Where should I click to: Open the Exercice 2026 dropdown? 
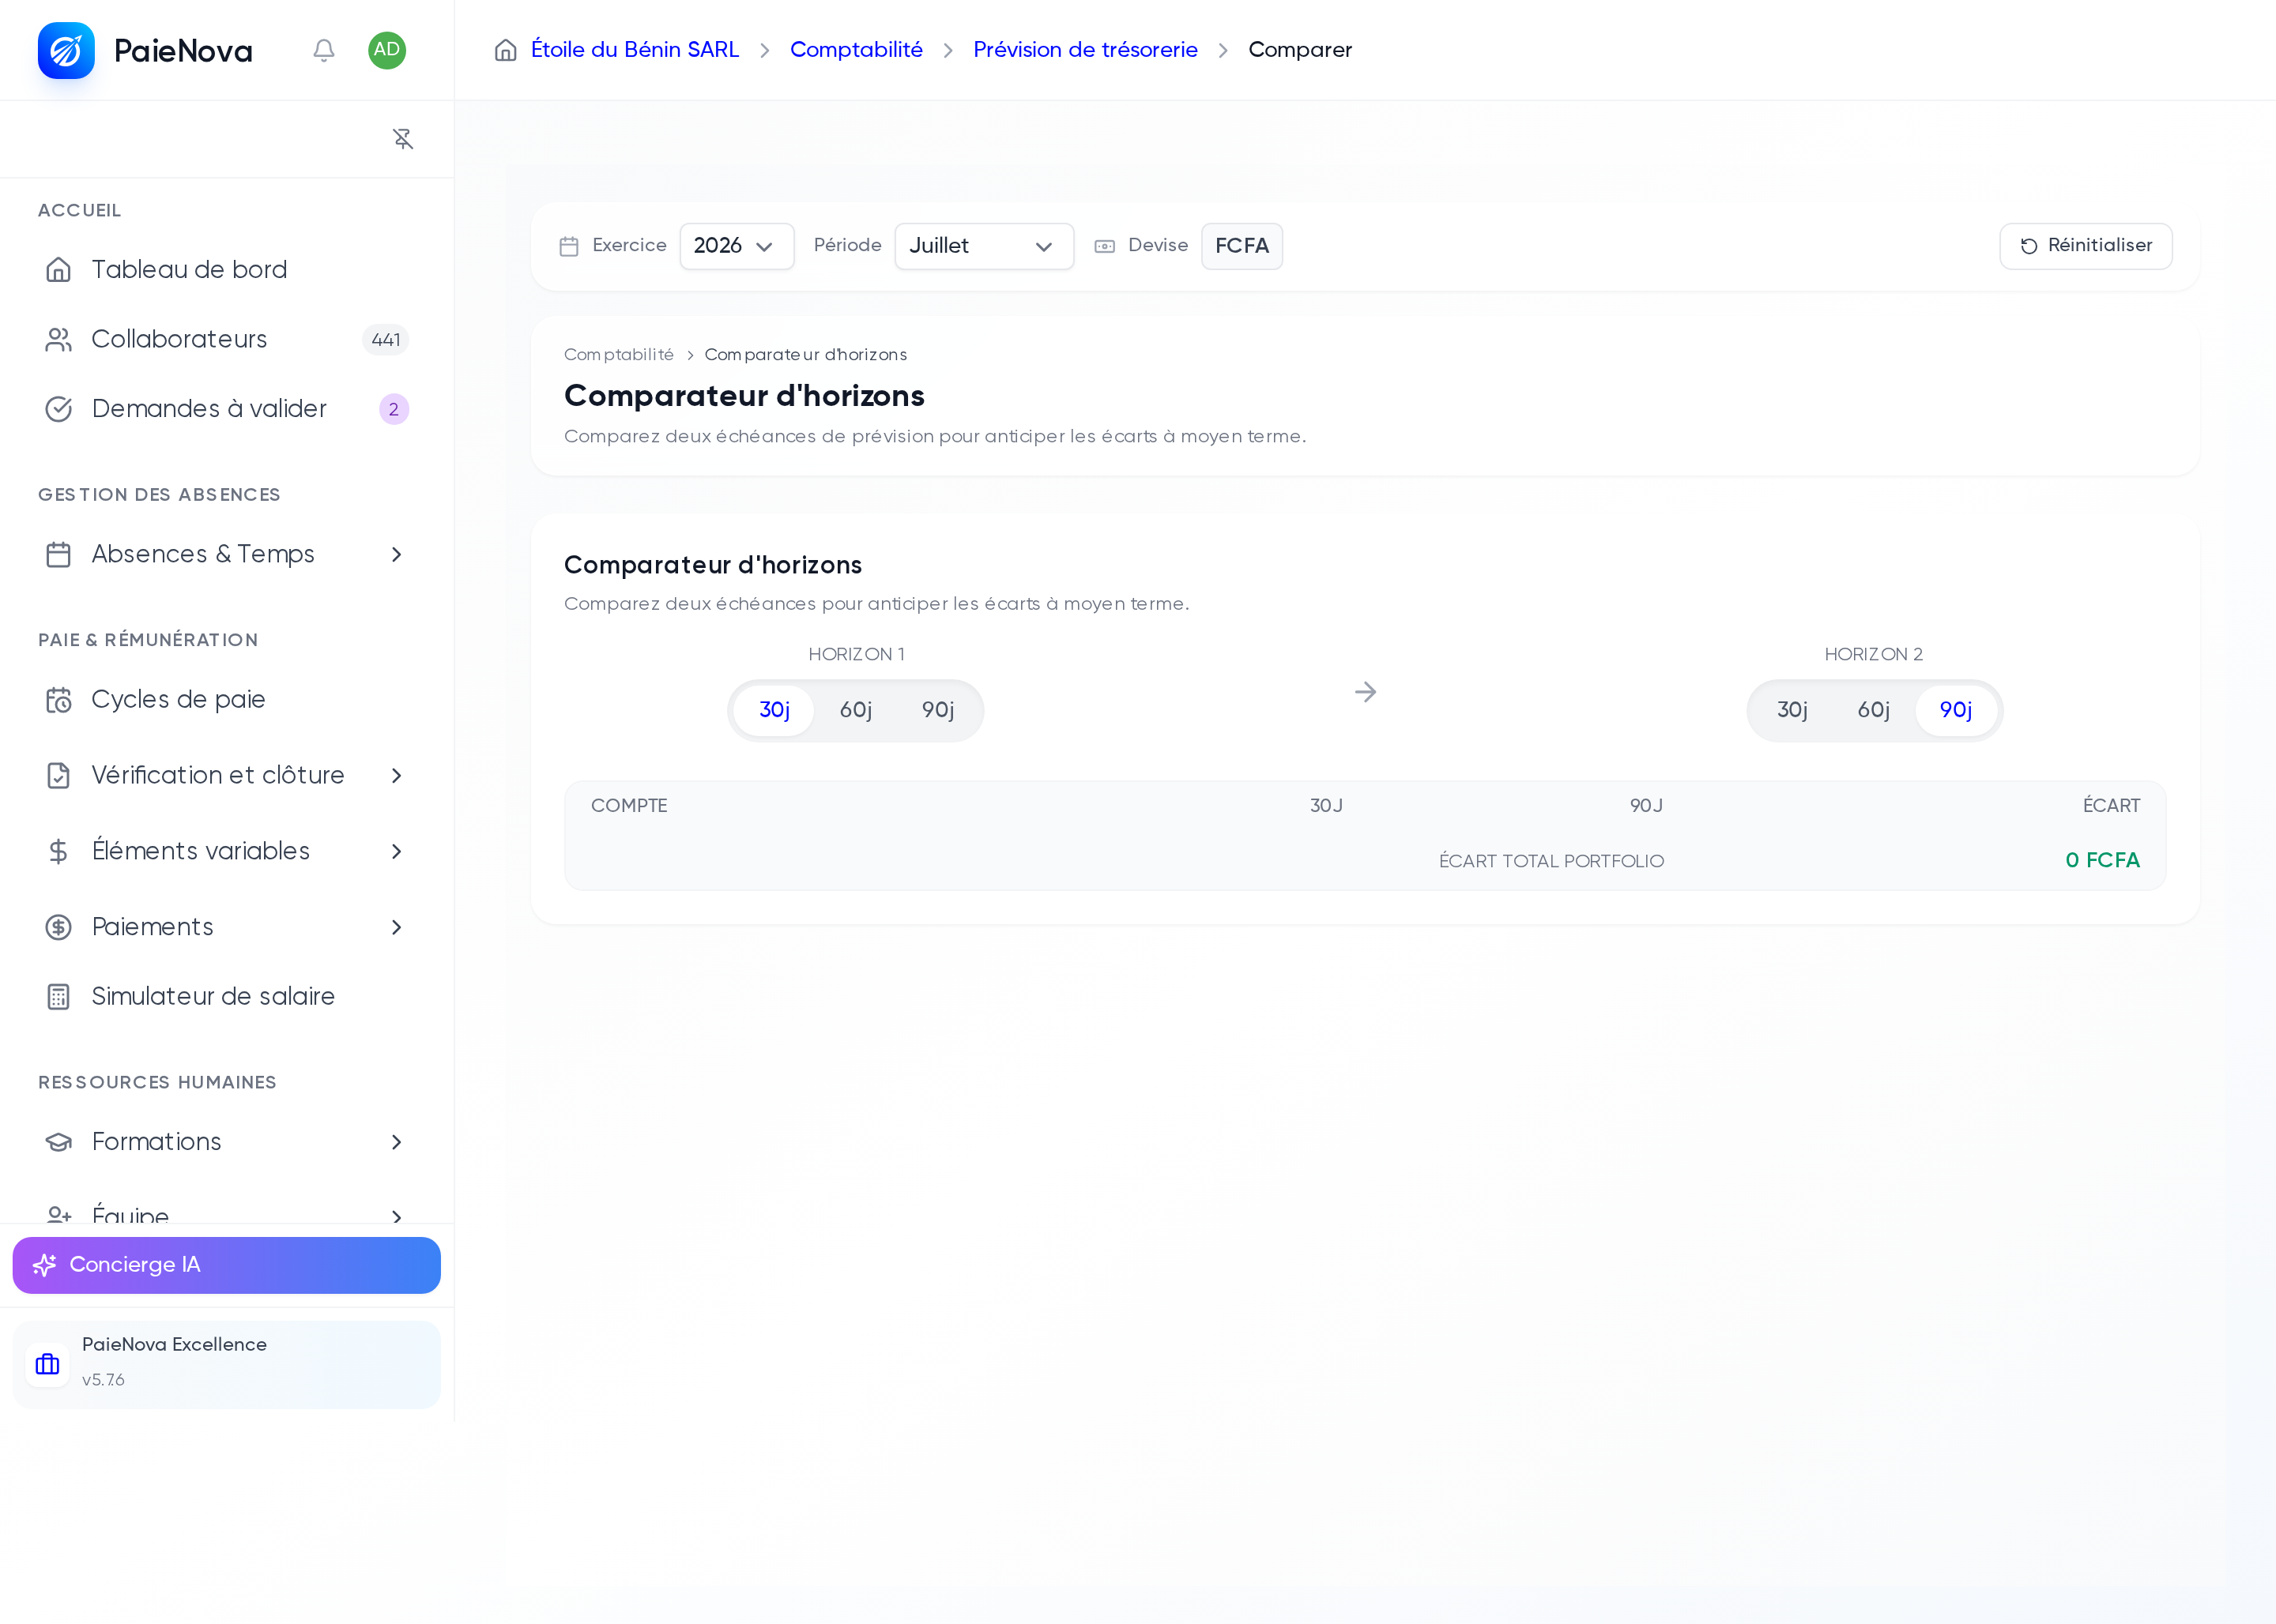click(x=737, y=246)
